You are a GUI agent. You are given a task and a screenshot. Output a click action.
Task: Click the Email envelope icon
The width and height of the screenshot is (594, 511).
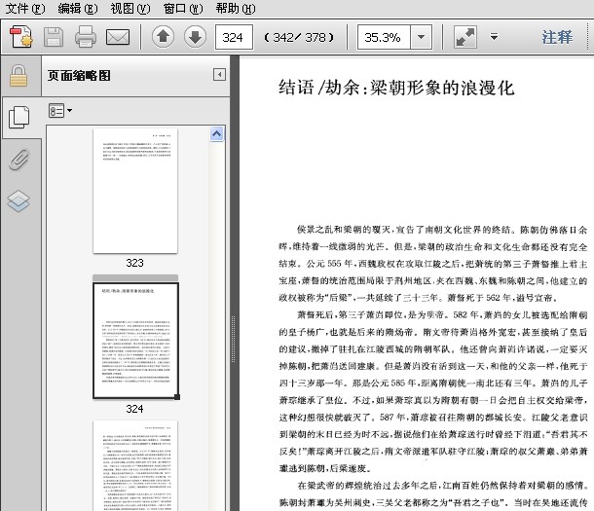(118, 37)
